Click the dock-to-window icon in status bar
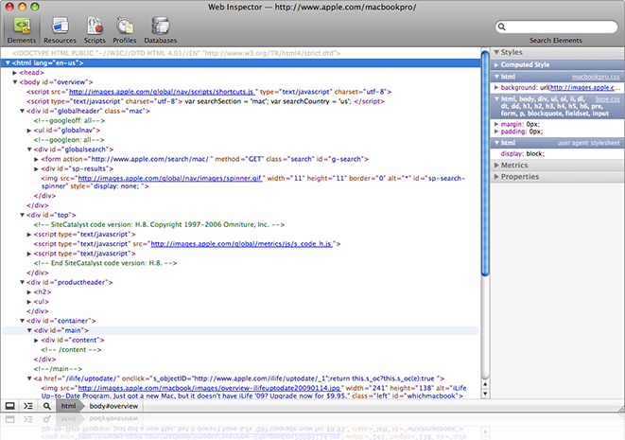Image resolution: width=625 pixels, height=440 pixels. pyautogui.click(x=10, y=405)
